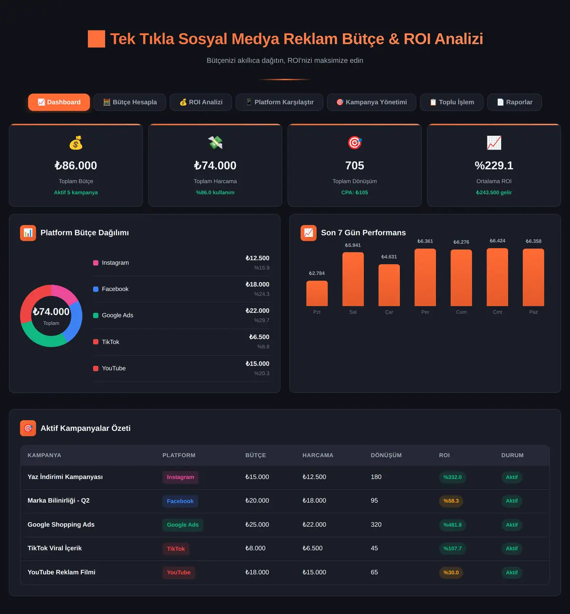Image resolution: width=570 pixels, height=614 pixels.
Task: Click the target icon beside Aktif Kampanyalar Özeti
Action: 28,428
